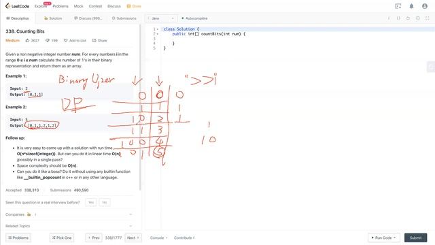
Task: Open the Console panel dropdown
Action: [x=158, y=238]
